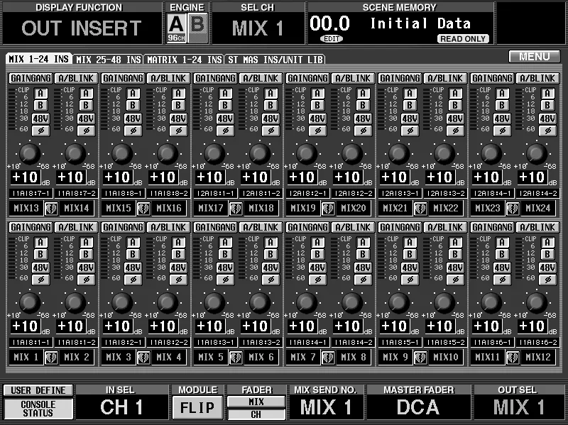Viewport: 568px width, 425px height.
Task: Toggle GAINGANG for the MIX23 / MIX24 pair
Action: [492, 78]
